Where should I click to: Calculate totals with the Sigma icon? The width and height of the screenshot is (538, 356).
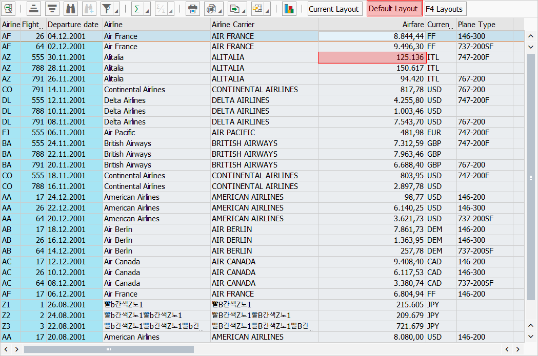coord(137,9)
